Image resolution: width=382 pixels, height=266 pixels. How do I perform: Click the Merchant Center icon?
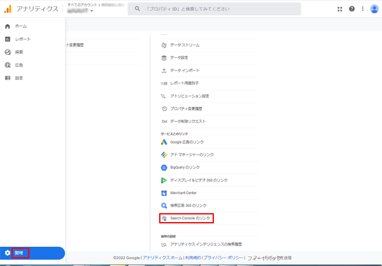tap(164, 193)
